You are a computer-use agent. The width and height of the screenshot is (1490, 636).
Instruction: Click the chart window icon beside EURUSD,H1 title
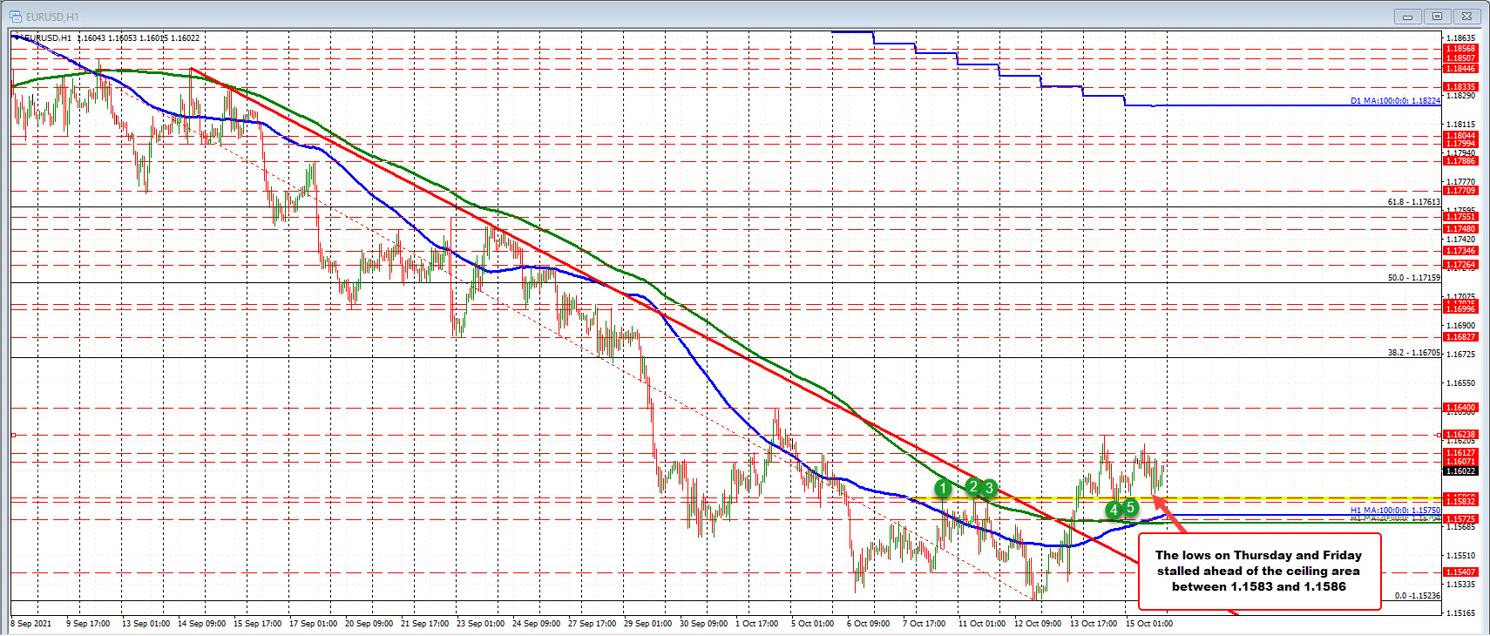pyautogui.click(x=15, y=17)
